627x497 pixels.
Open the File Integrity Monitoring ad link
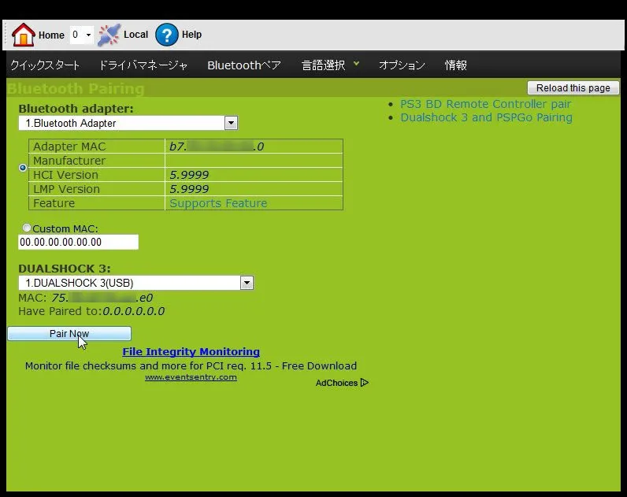[x=191, y=351]
